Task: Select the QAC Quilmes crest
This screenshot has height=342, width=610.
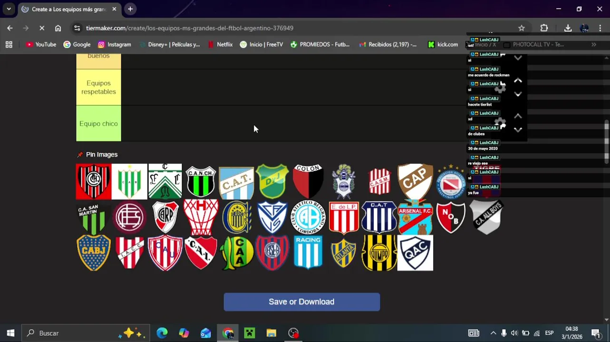Action: pos(415,253)
